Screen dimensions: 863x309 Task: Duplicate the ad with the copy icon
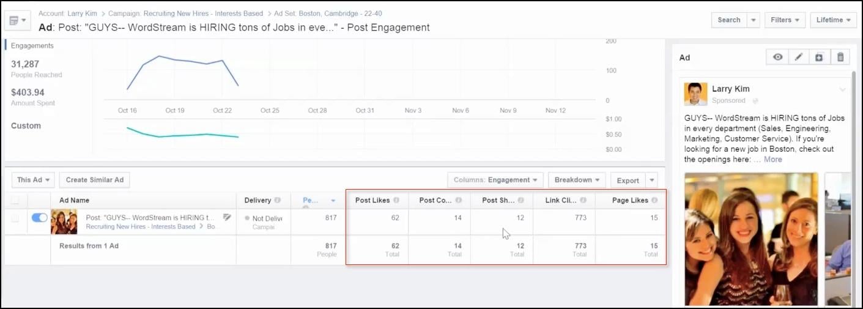click(x=819, y=57)
